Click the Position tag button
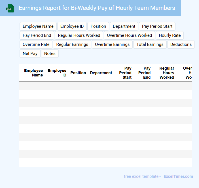The width and height of the screenshot is (199, 188). coord(98,26)
